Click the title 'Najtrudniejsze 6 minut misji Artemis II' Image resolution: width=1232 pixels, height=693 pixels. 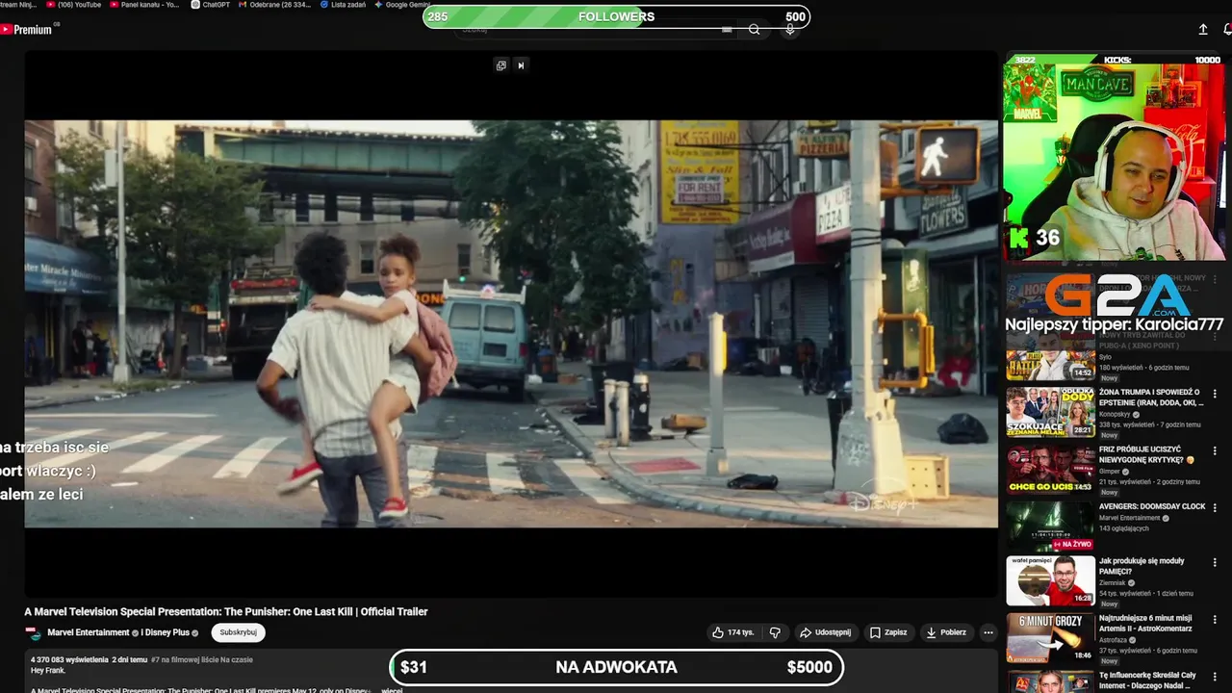click(x=1145, y=623)
